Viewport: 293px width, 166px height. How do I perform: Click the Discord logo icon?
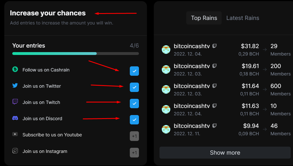[15, 118]
